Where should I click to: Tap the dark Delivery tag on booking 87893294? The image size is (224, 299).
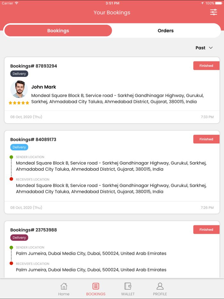coord(19,74)
